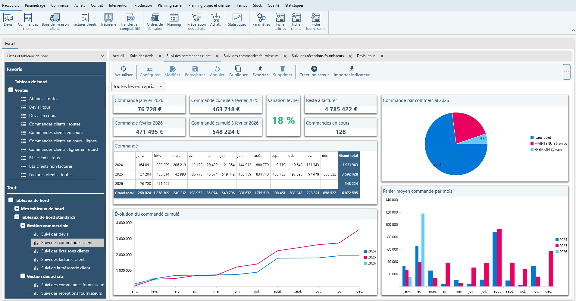Close the Devis : tous tab

382,56
